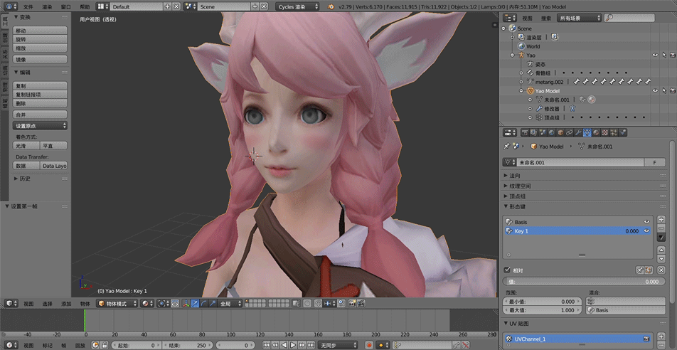Toggle visibility eye for Key 1 shape key
The width and height of the screenshot is (677, 350).
[646, 230]
